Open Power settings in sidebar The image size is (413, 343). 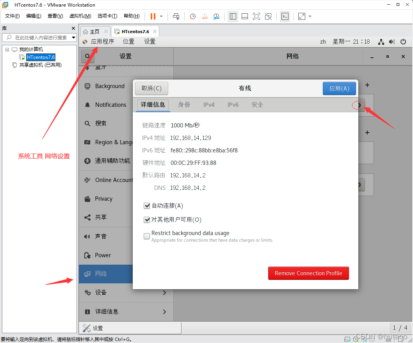[105, 255]
